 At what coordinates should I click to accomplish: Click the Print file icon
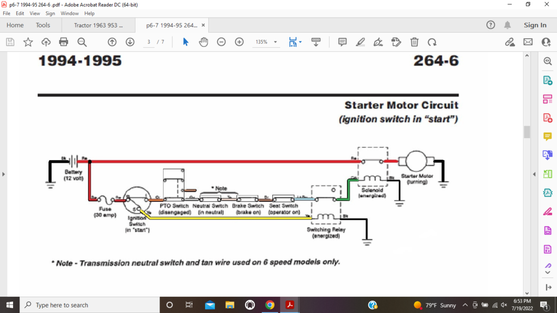[x=64, y=42]
